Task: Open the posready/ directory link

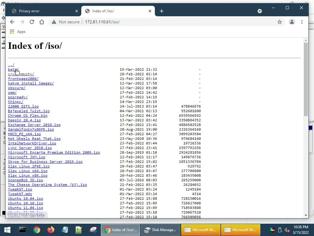Action: click(18, 97)
